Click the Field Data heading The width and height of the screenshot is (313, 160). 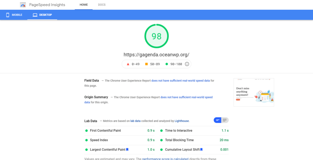(x=92, y=81)
